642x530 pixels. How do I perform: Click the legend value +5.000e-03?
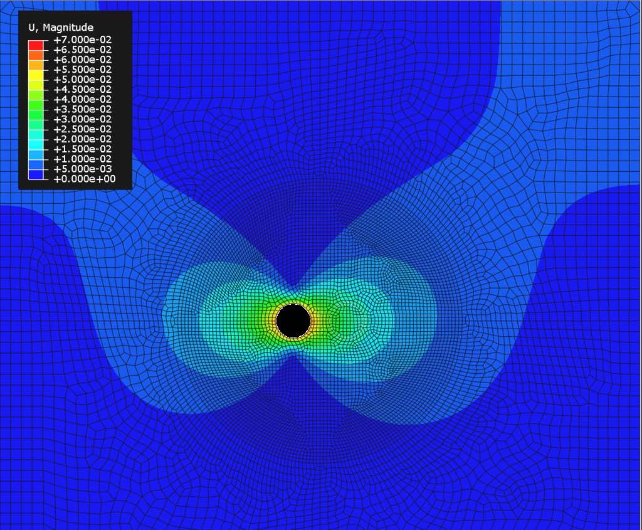point(82,169)
